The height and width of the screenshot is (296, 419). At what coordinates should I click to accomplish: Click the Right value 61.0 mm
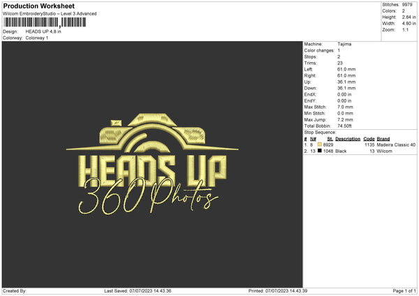tap(346, 75)
